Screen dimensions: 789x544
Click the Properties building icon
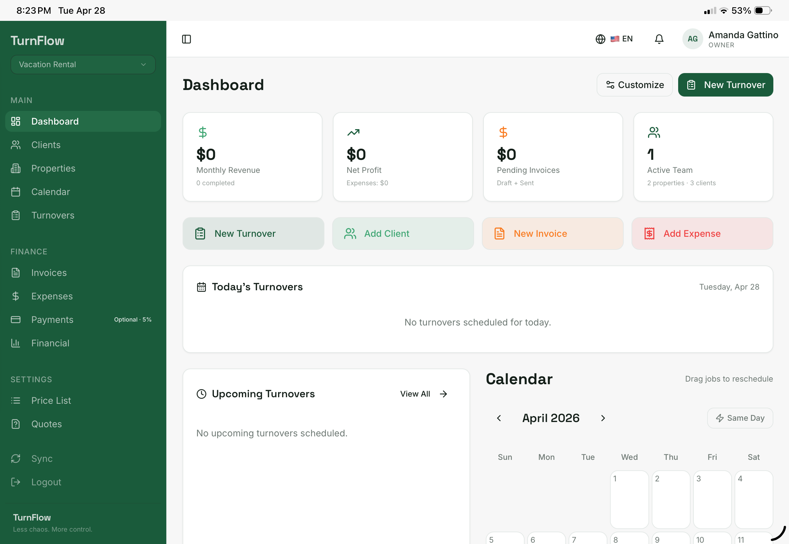click(x=16, y=168)
